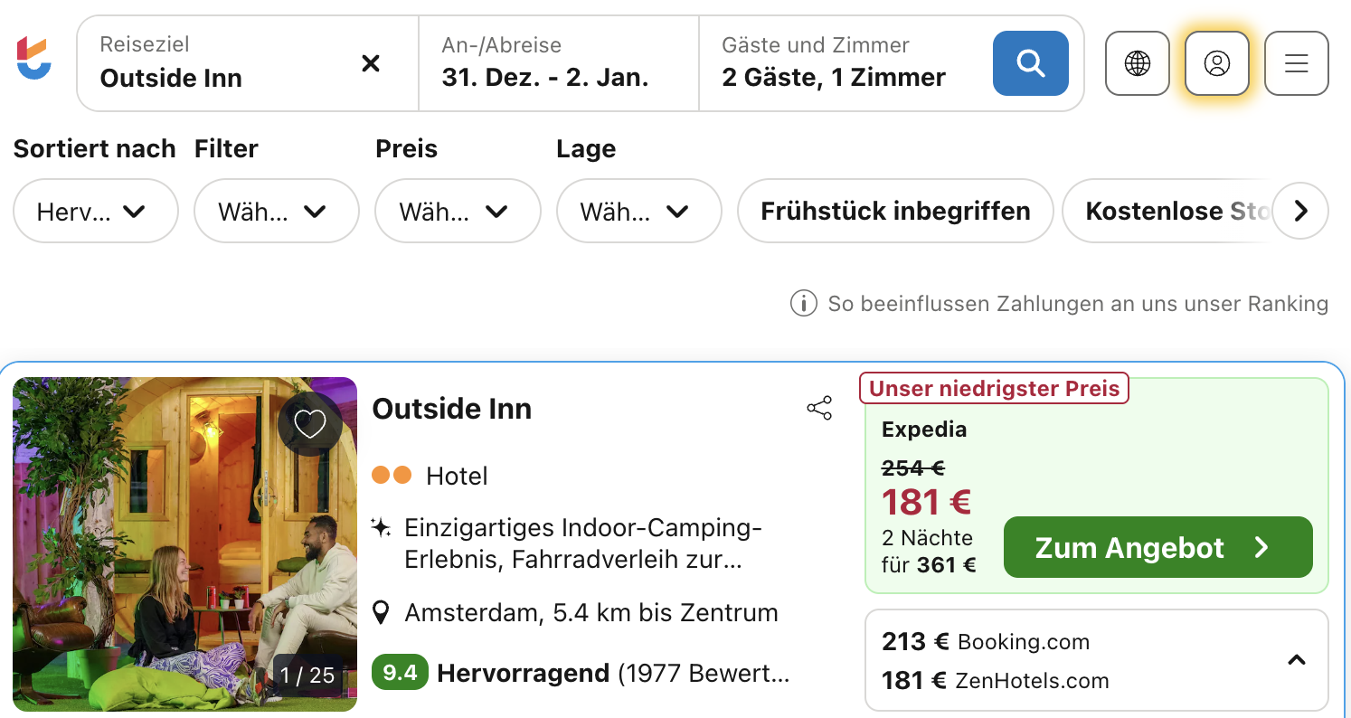Screen dimensions: 1351x718
Task: Collapse the other prices list chevron
Action: pos(1297,660)
